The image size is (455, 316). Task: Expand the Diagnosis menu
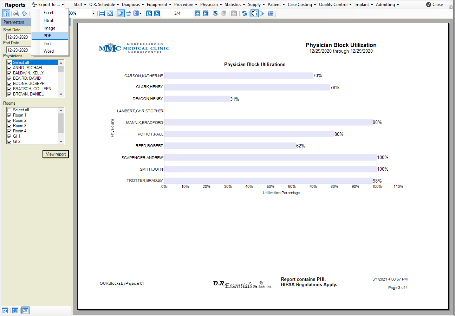[133, 5]
